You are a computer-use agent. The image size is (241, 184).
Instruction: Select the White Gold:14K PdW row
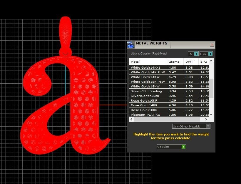pos(169,72)
